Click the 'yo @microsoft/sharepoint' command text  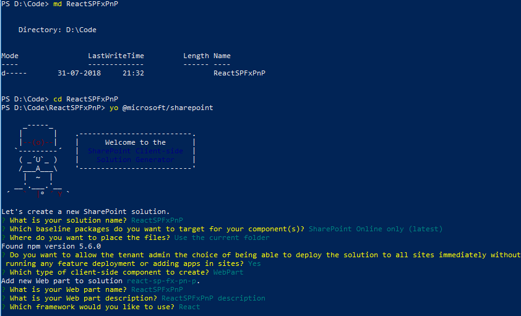[x=161, y=108]
